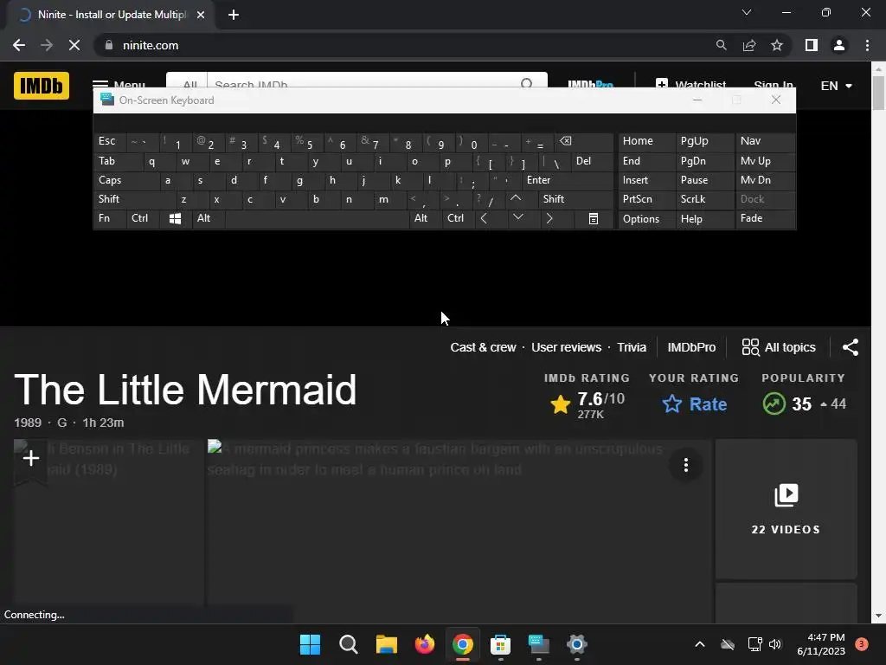Close the Ninite tab

[x=201, y=15]
